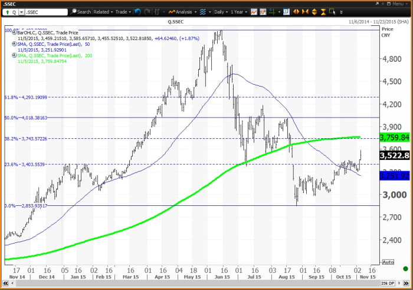Click the blue undo arrow

pos(137,11)
